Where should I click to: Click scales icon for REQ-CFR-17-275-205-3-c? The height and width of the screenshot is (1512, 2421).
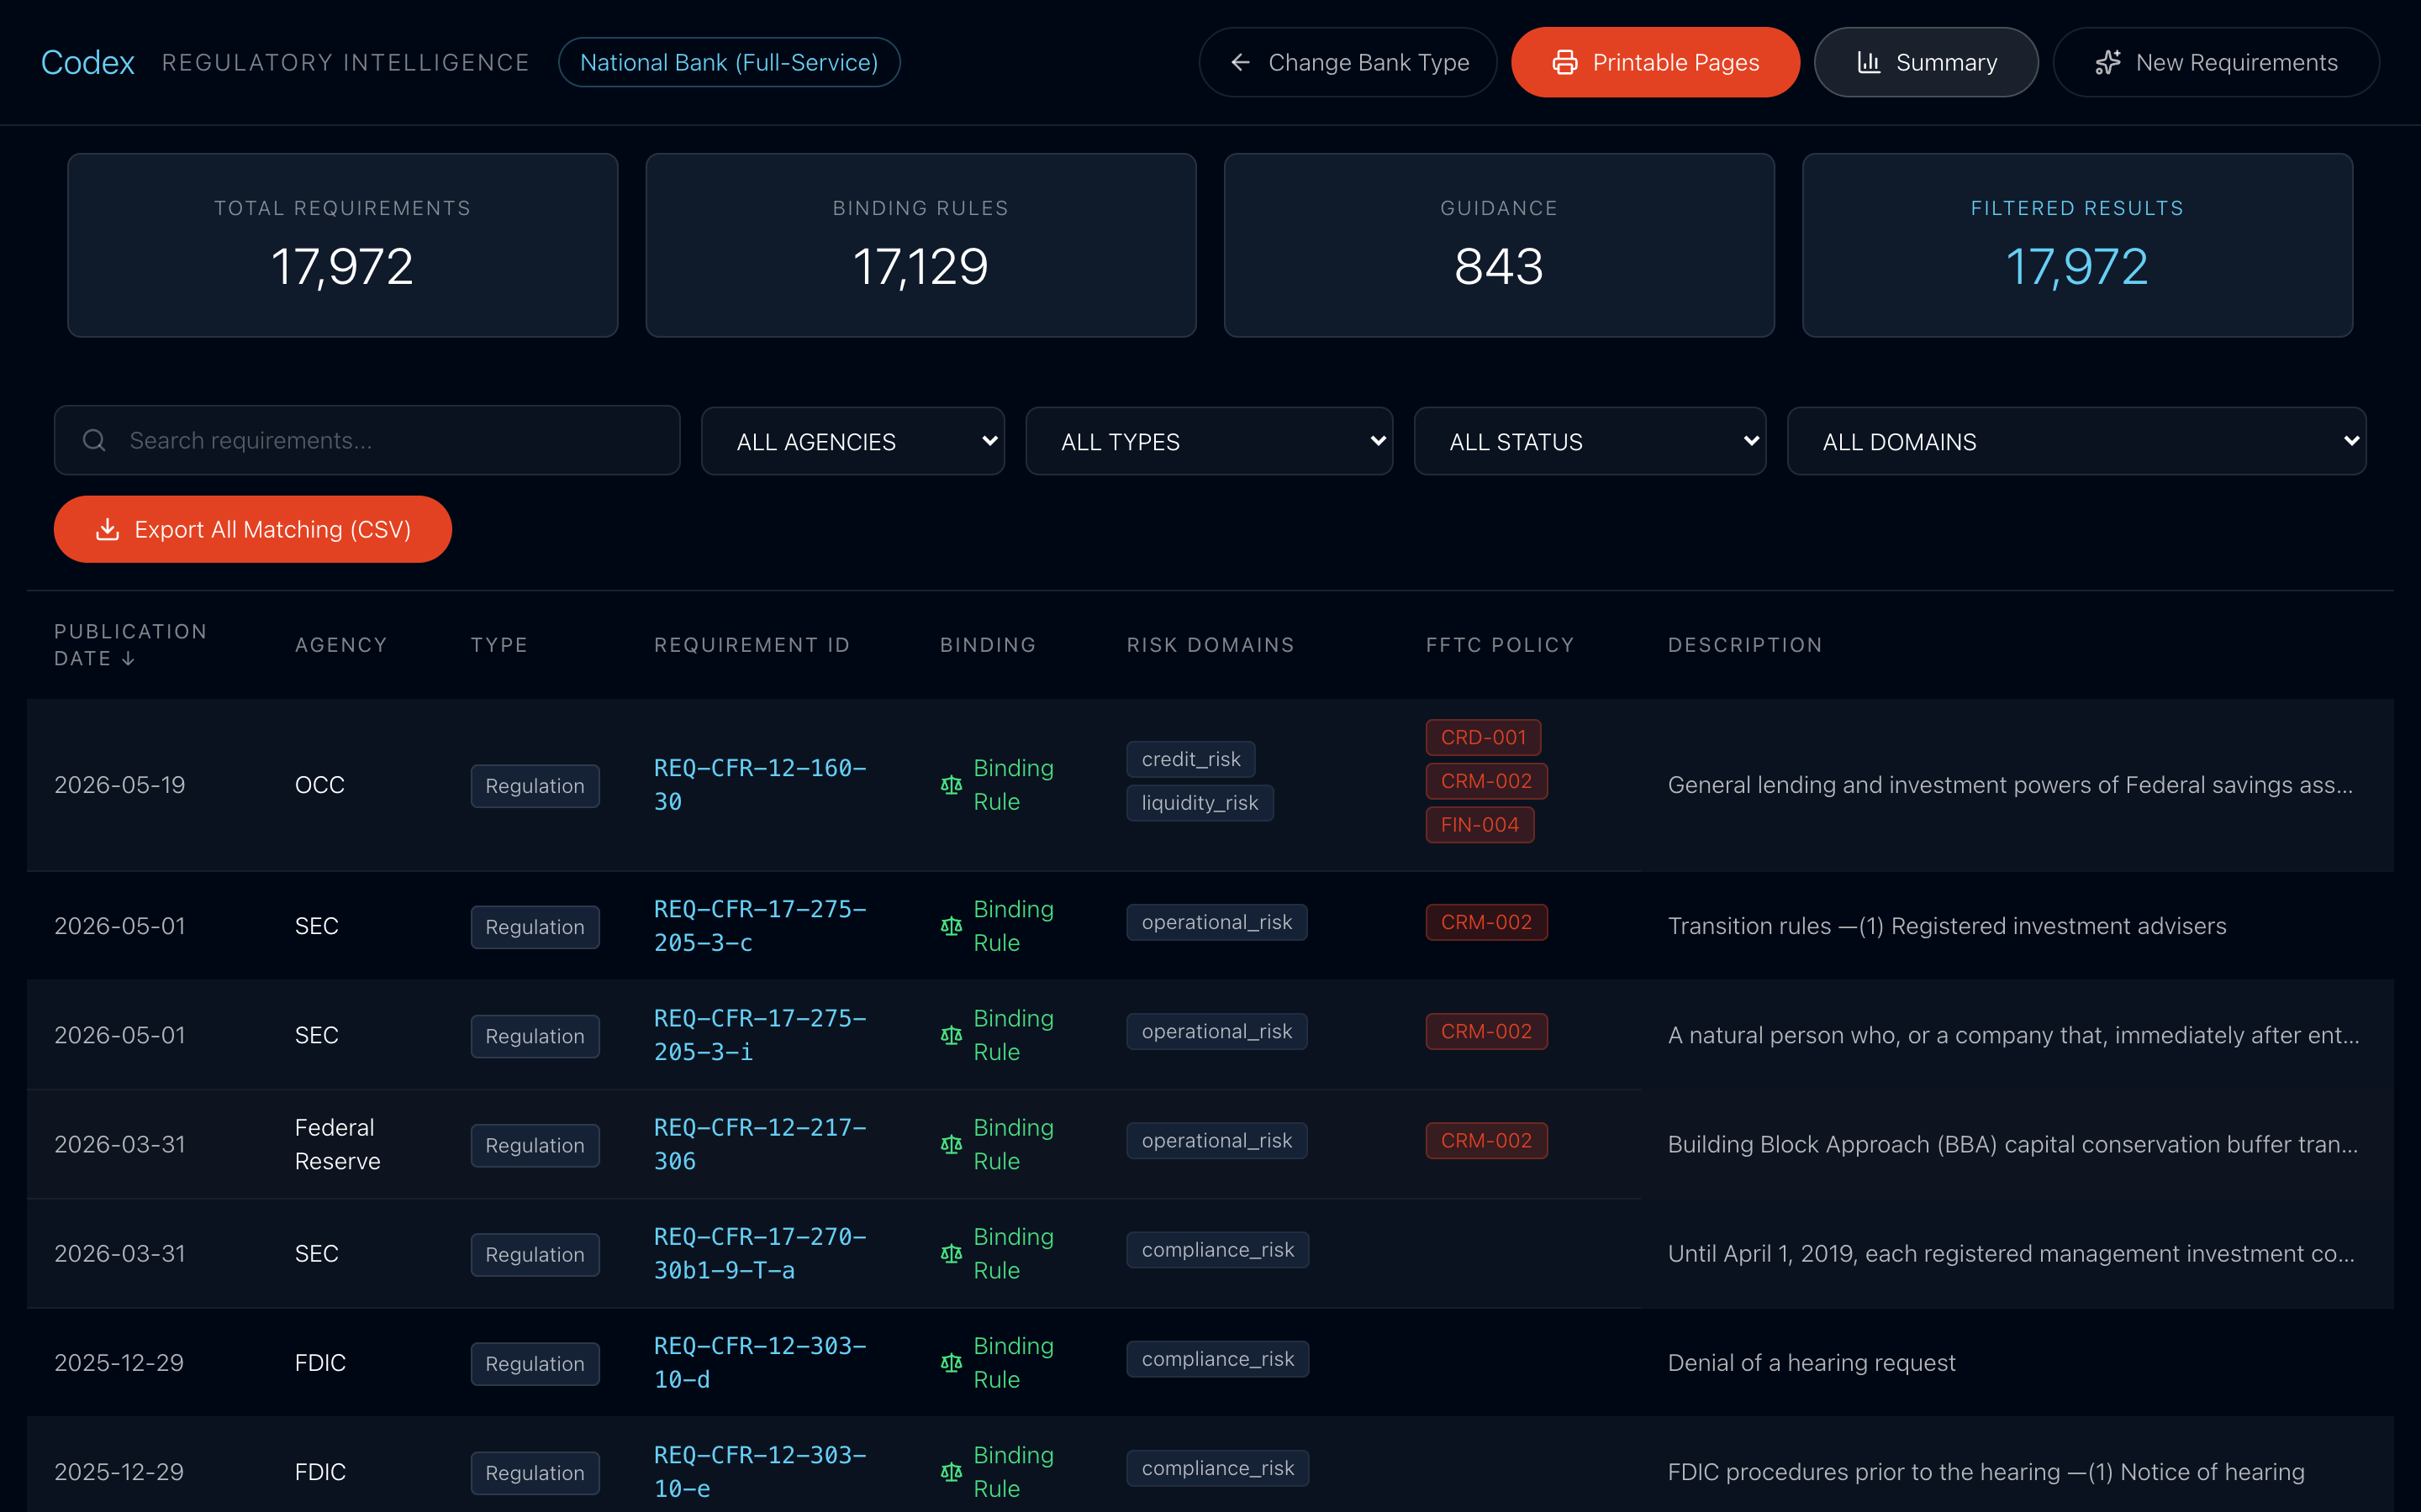(952, 927)
